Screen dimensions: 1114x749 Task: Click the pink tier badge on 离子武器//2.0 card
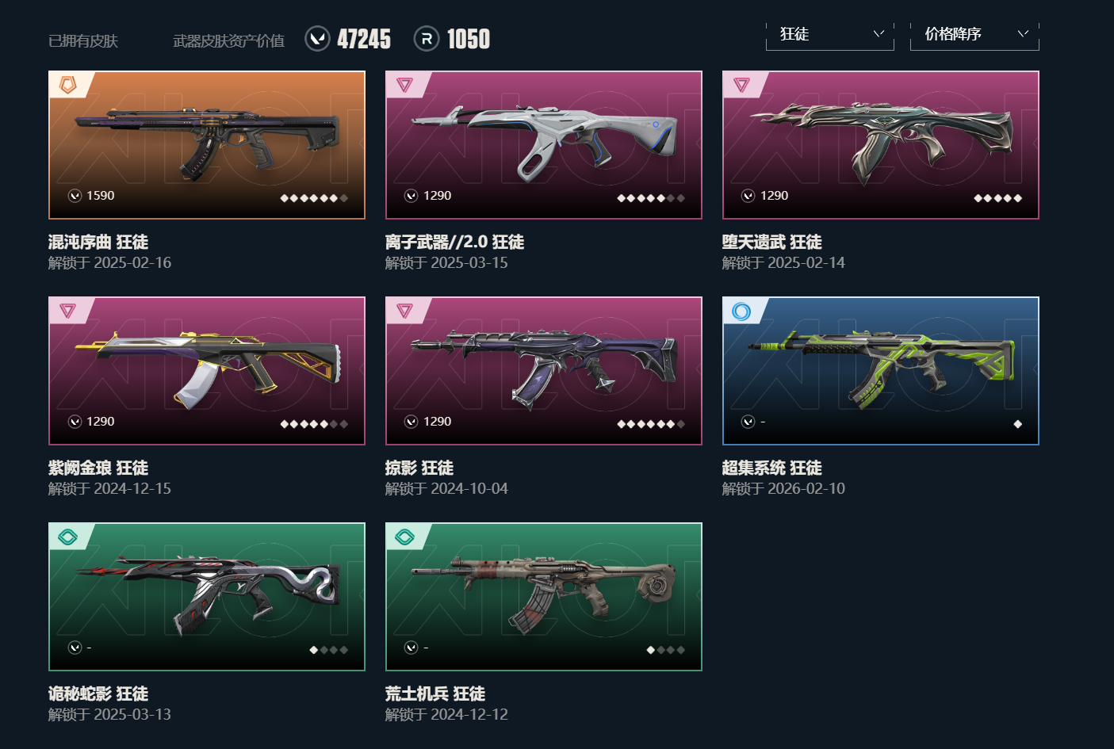405,85
